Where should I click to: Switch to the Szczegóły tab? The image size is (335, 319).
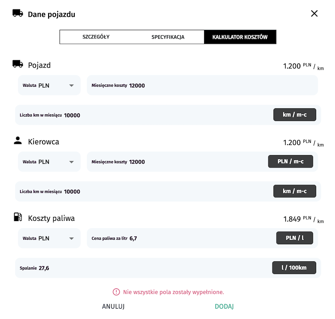pyautogui.click(x=96, y=37)
